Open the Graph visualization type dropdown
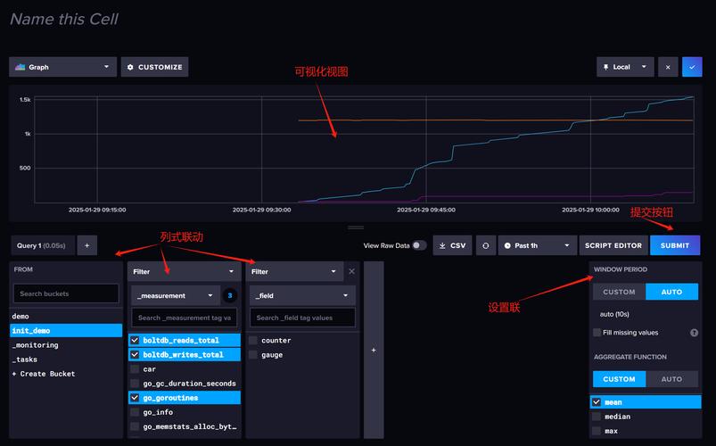 click(63, 67)
